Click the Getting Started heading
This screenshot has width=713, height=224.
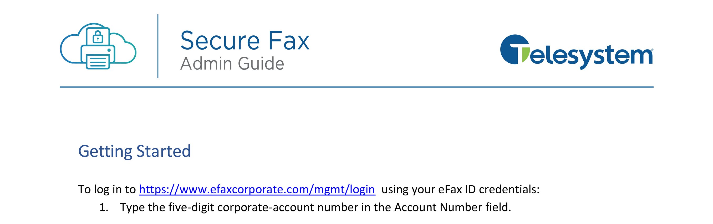[135, 151]
